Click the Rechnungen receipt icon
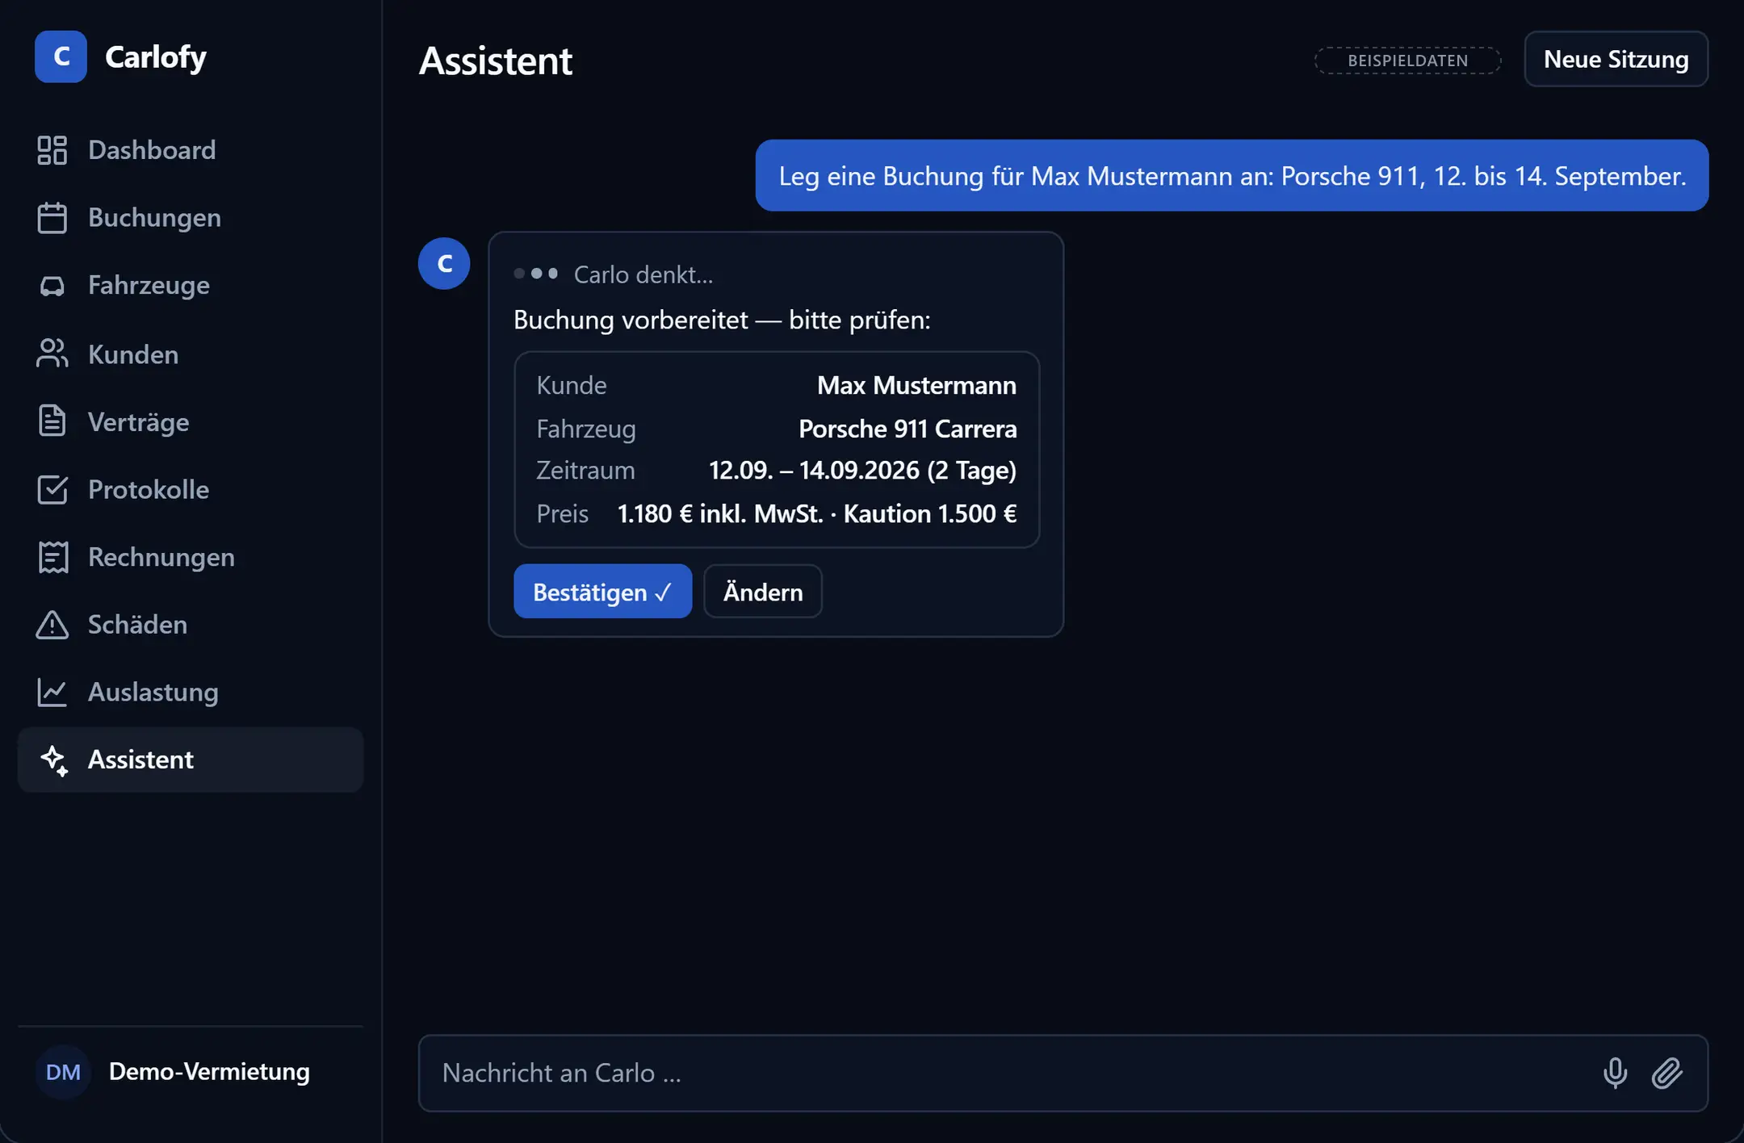The image size is (1744, 1143). click(x=52, y=557)
